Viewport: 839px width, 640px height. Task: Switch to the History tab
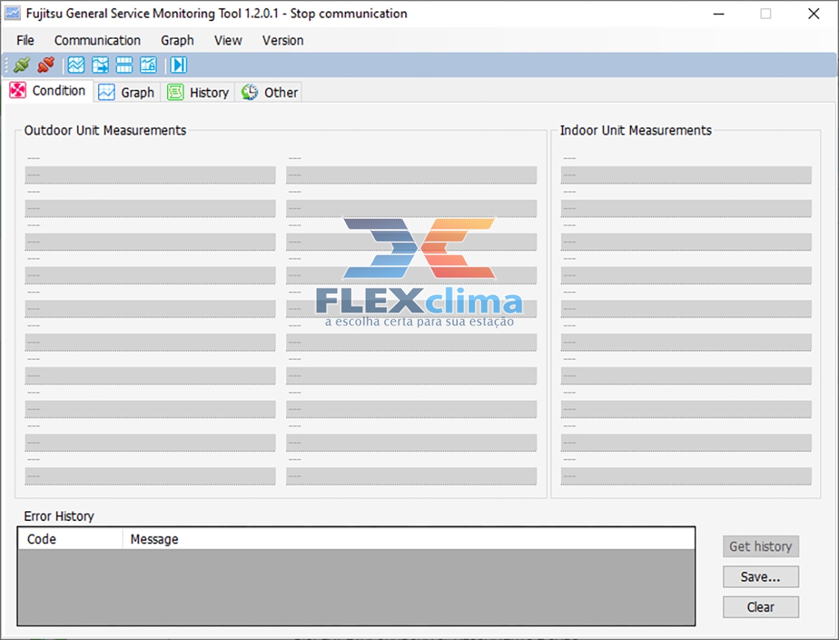click(x=198, y=92)
